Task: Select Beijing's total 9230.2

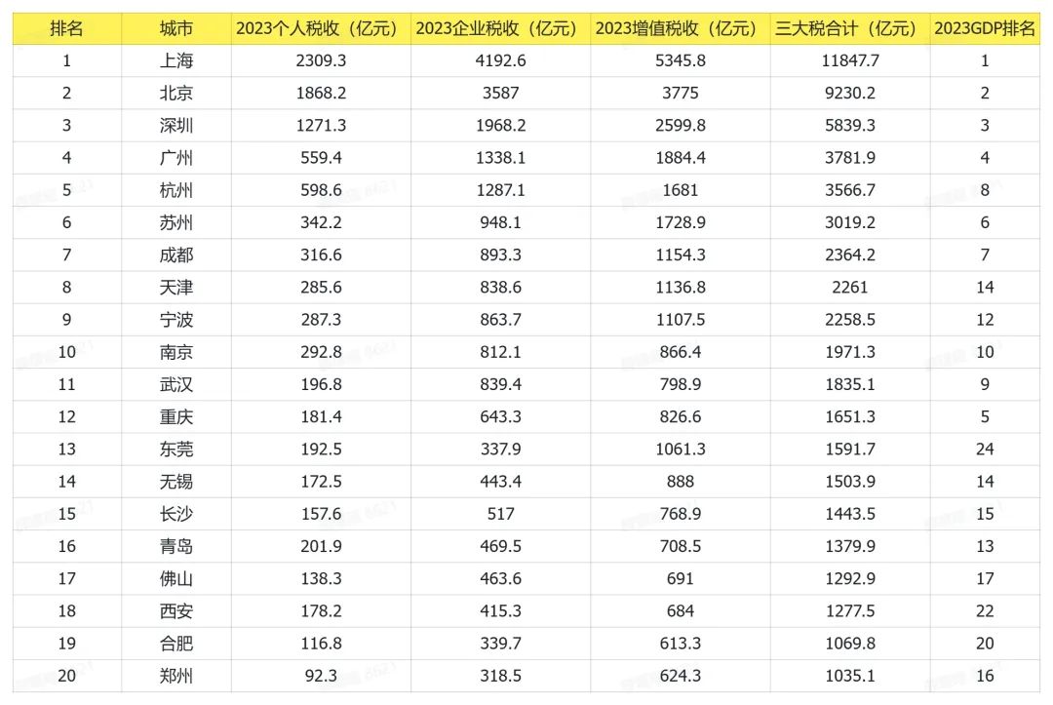Action: click(x=850, y=93)
